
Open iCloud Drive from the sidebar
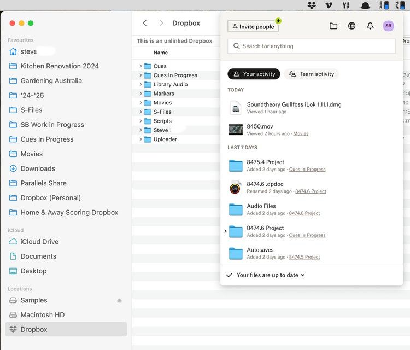tap(39, 242)
